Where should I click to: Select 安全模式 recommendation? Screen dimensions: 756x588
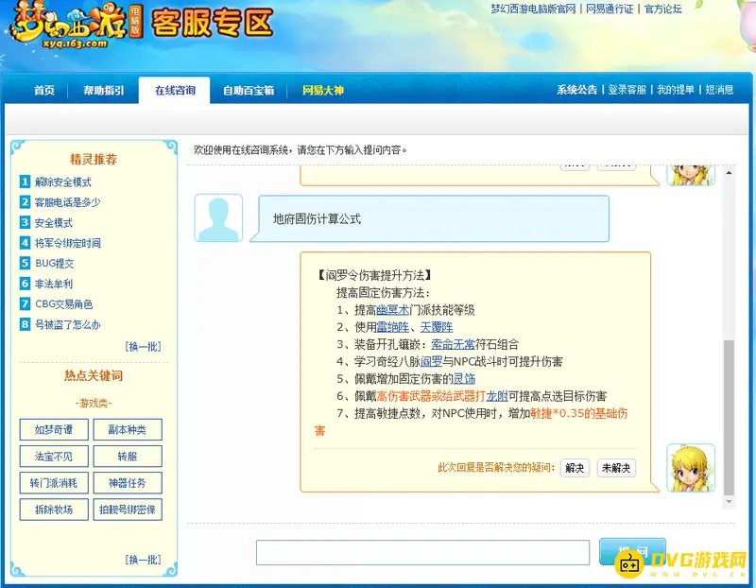click(x=54, y=223)
